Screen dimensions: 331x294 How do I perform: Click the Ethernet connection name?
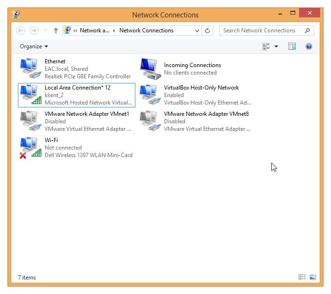coord(55,61)
